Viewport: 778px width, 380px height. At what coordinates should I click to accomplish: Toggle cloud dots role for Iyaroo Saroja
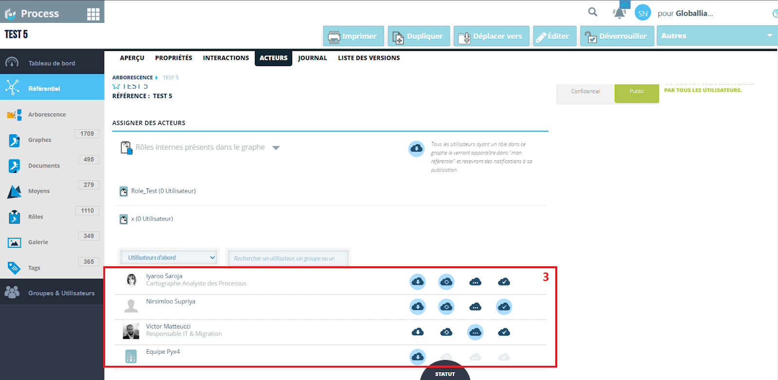pos(475,282)
